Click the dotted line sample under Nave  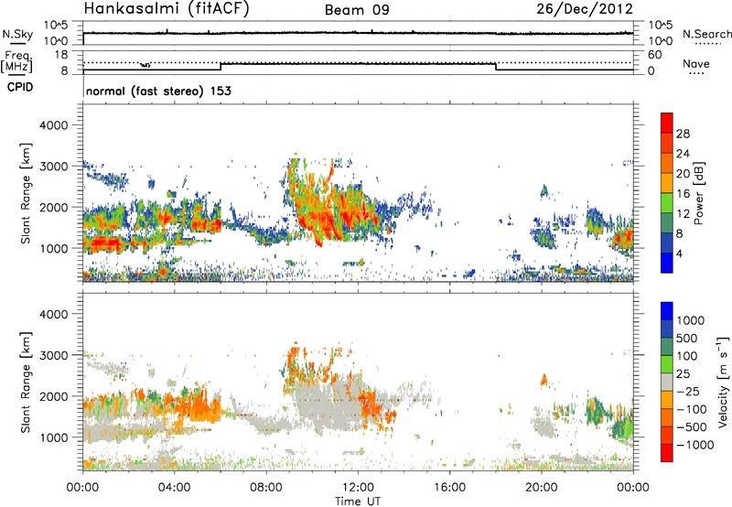pos(696,74)
